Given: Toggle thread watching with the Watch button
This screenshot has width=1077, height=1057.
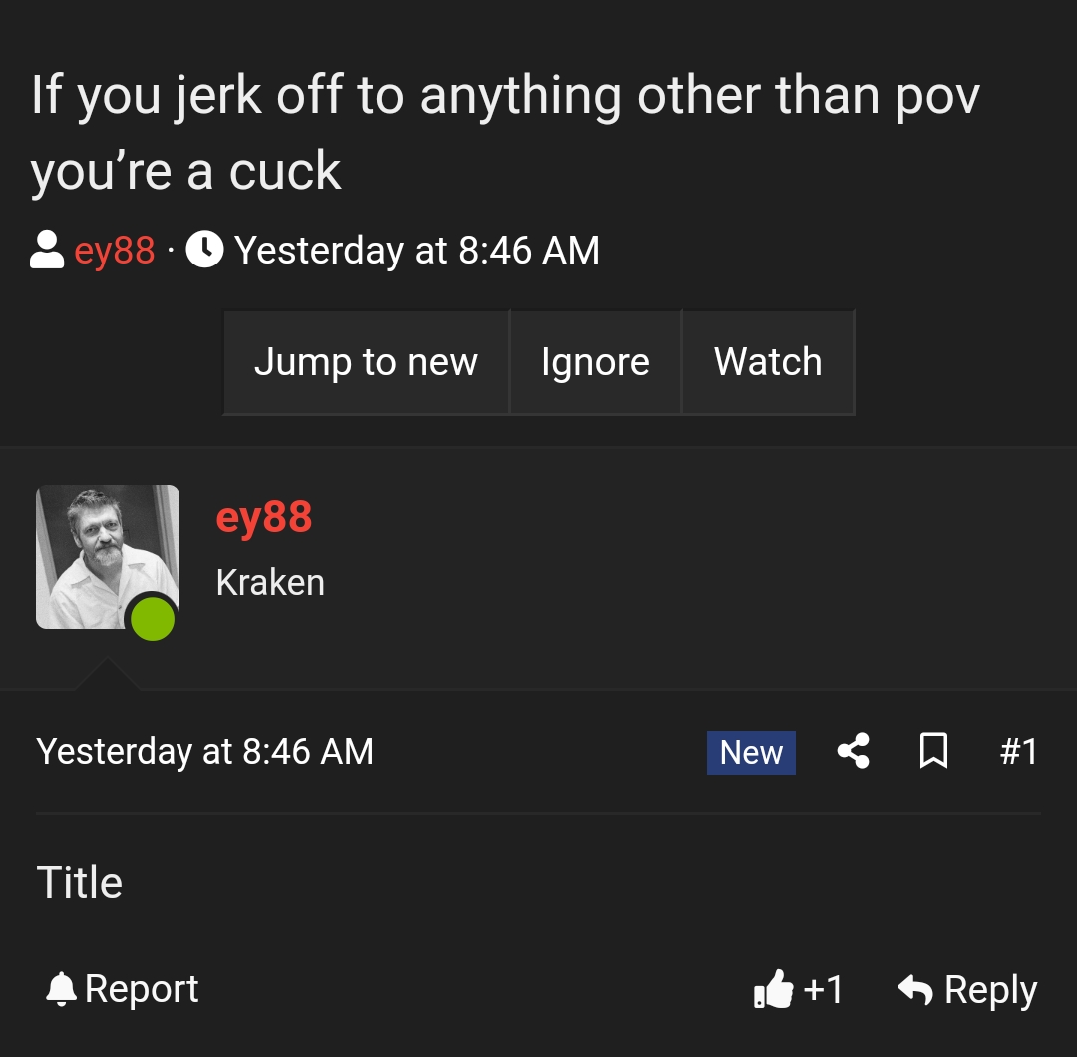Looking at the screenshot, I should click(x=768, y=362).
